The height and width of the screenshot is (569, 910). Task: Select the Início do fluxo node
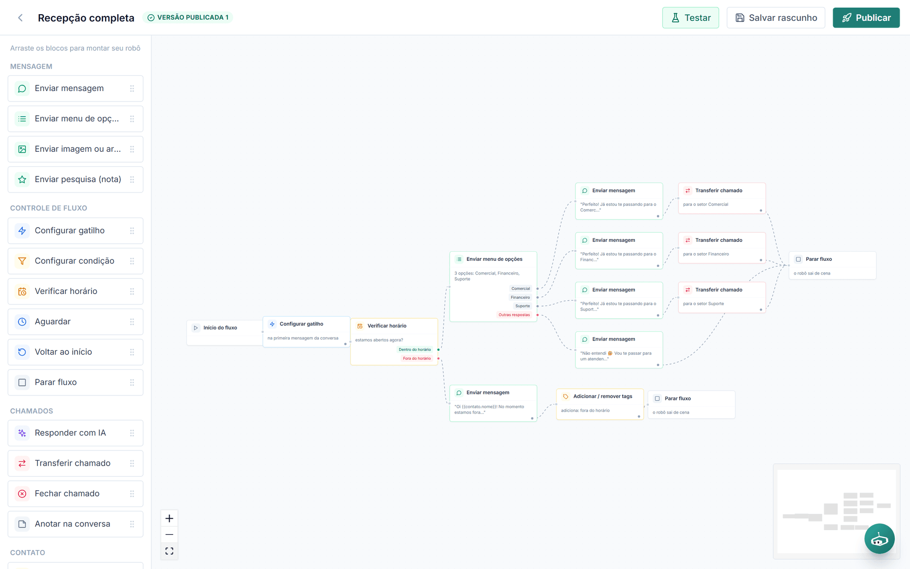pyautogui.click(x=225, y=332)
